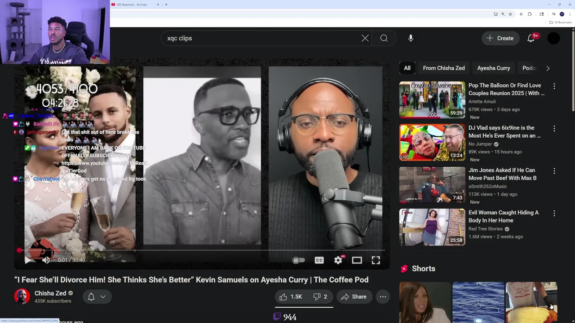Open options for Jim Jones video
575x323 pixels.
coord(554,171)
